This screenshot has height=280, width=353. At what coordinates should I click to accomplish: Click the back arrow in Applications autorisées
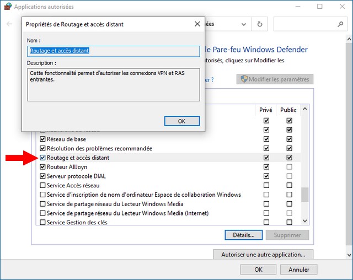tap(9, 24)
